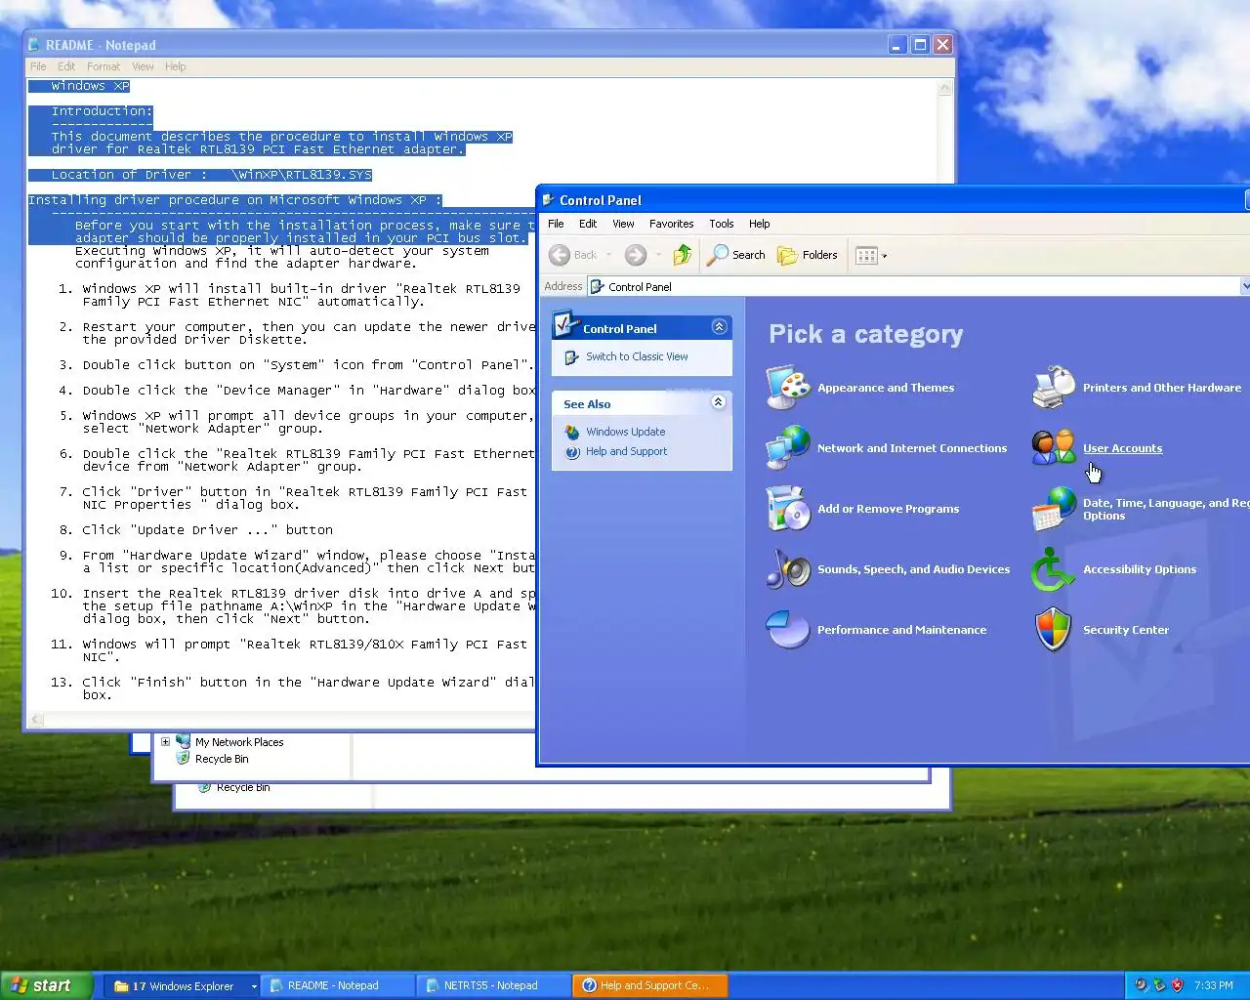Open the Performance and Maintenance icon
This screenshot has height=1000, width=1250.
tap(788, 630)
